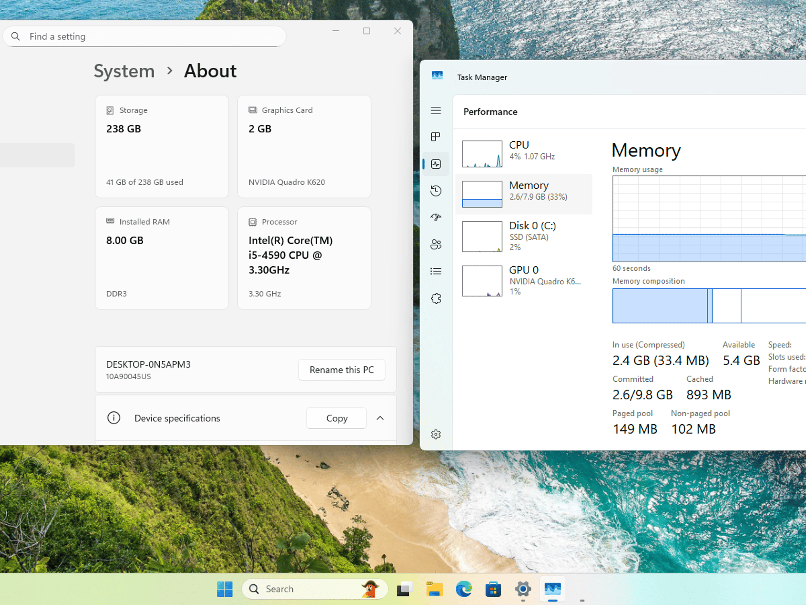This screenshot has width=806, height=605.
Task: Open Task Manager settings gear icon
Action: (436, 434)
